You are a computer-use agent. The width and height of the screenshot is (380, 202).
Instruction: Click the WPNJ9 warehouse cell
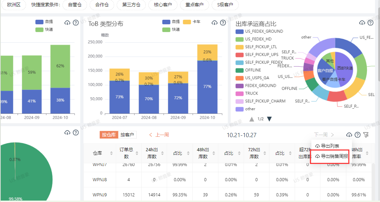coord(100,195)
